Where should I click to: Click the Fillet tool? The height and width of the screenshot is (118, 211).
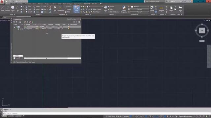click(44, 9)
